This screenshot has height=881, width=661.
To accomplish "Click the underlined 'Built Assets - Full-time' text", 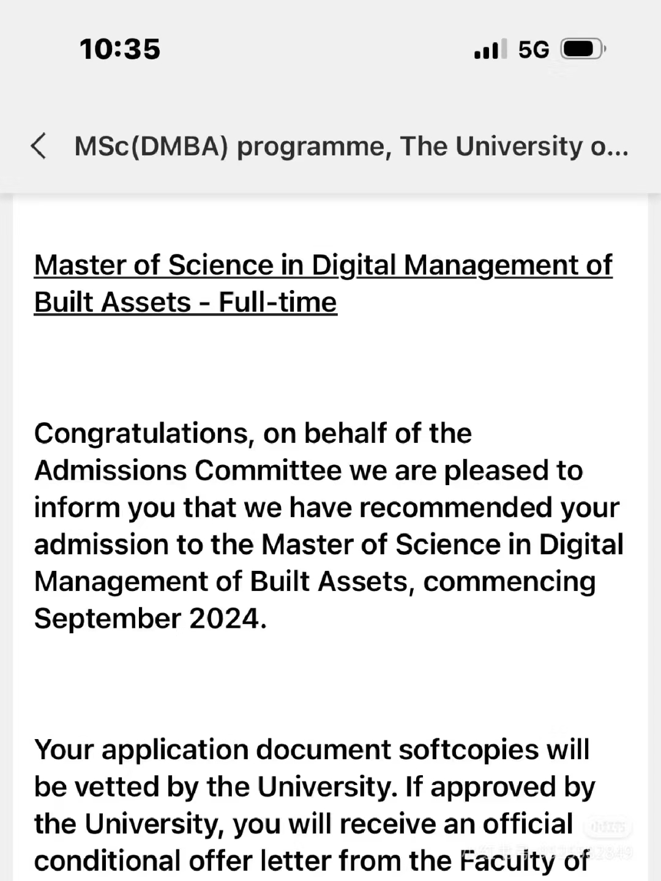I will click(185, 302).
